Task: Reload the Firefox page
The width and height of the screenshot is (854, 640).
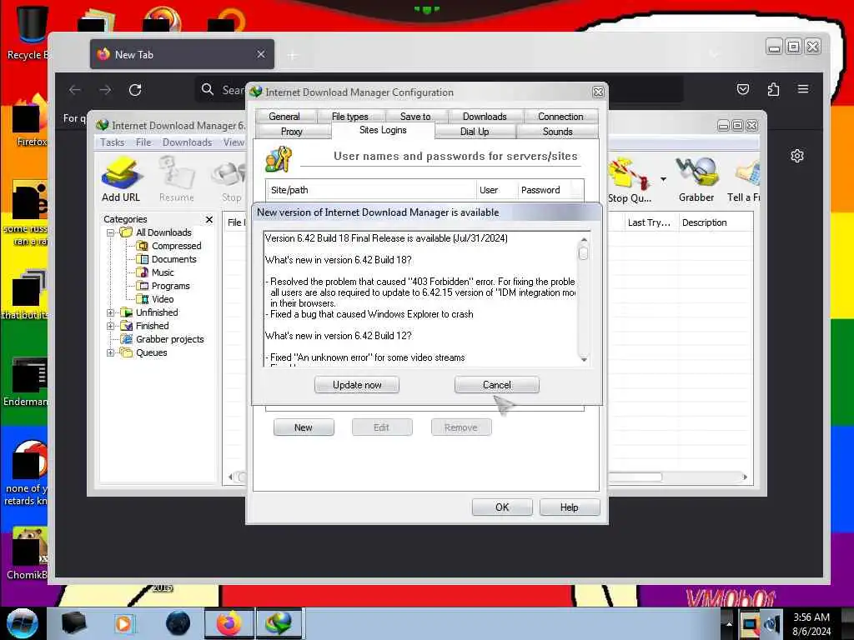Action: [x=135, y=90]
